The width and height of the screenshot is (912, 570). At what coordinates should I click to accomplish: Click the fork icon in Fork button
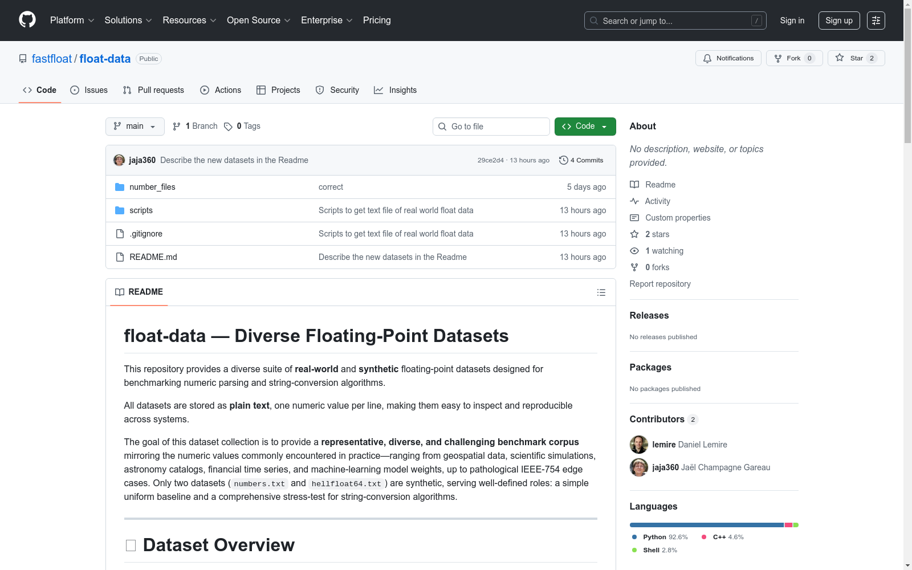778,58
